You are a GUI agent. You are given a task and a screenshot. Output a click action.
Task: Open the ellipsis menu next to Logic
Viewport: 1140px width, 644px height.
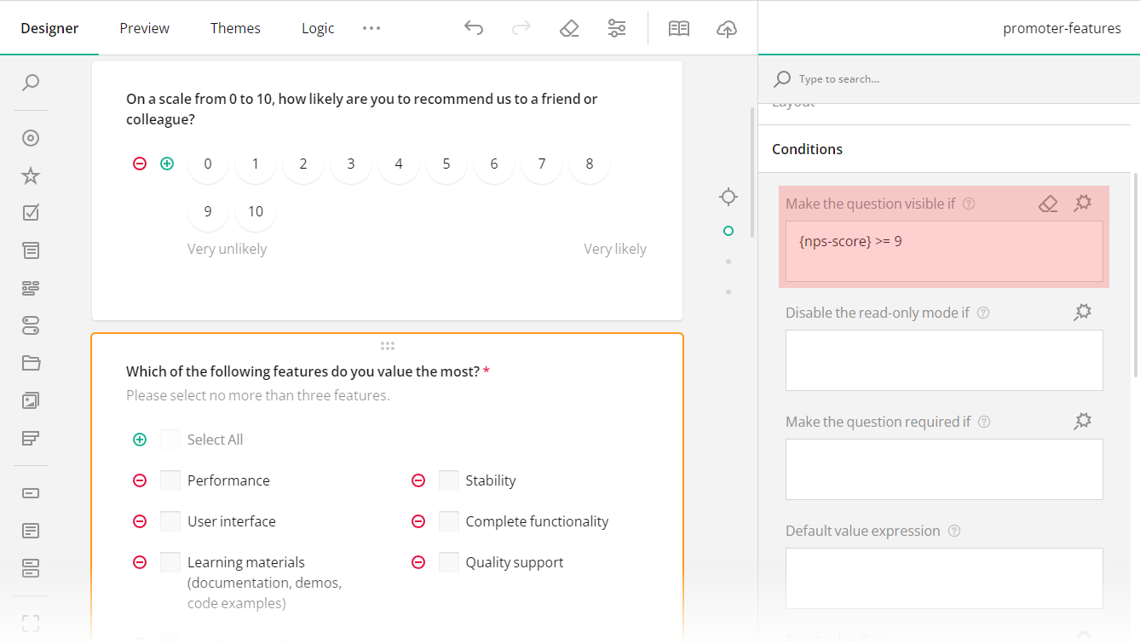371,27
